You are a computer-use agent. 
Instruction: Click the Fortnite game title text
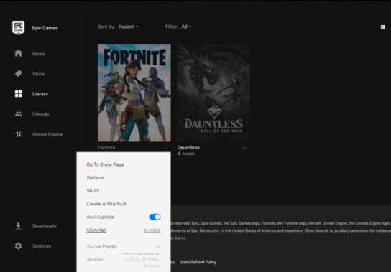click(x=106, y=147)
